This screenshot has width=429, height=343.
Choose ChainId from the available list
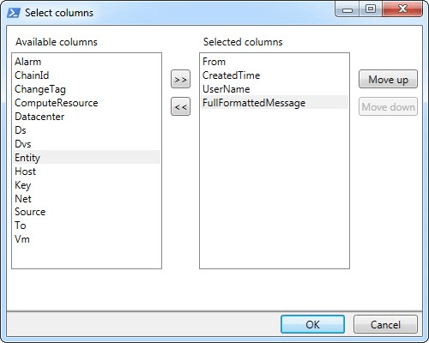click(87, 75)
